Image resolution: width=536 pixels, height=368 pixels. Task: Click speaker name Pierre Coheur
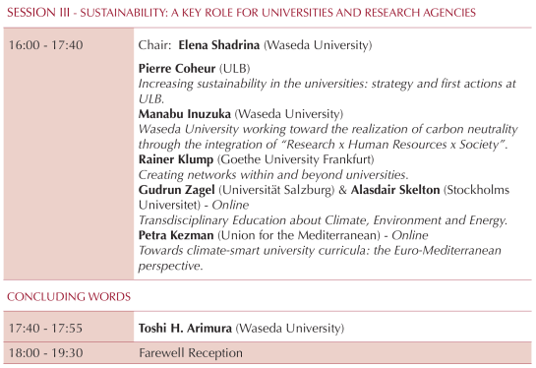[x=177, y=69]
